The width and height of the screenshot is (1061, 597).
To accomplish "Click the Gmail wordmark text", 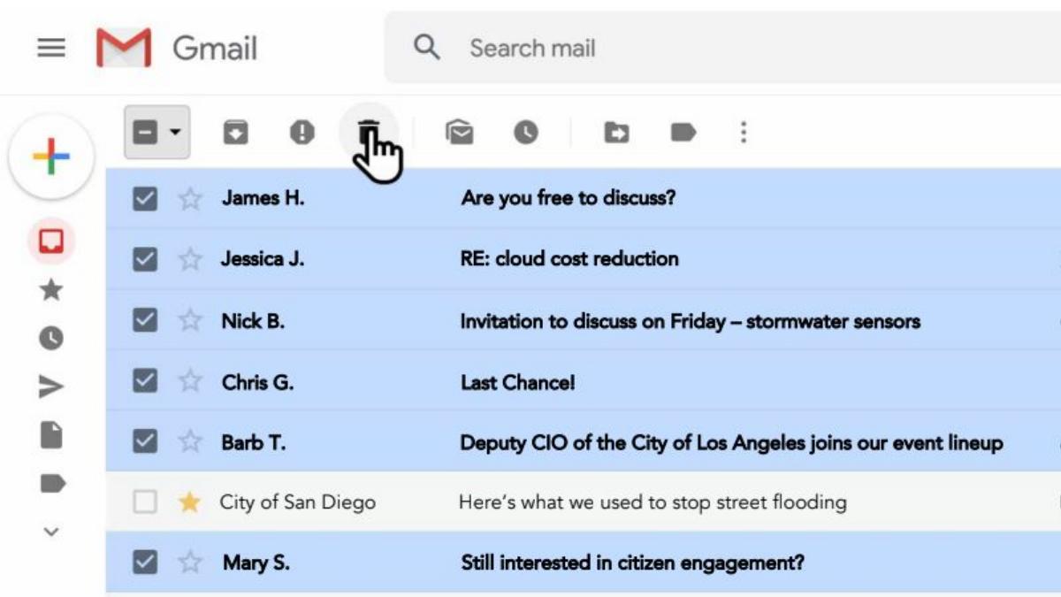I will click(215, 48).
